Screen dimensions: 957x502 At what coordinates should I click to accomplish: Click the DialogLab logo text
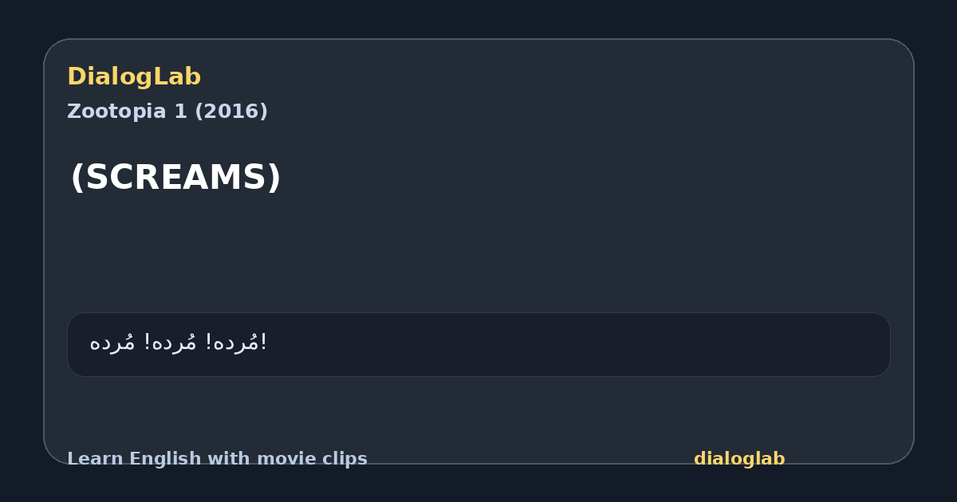(134, 77)
